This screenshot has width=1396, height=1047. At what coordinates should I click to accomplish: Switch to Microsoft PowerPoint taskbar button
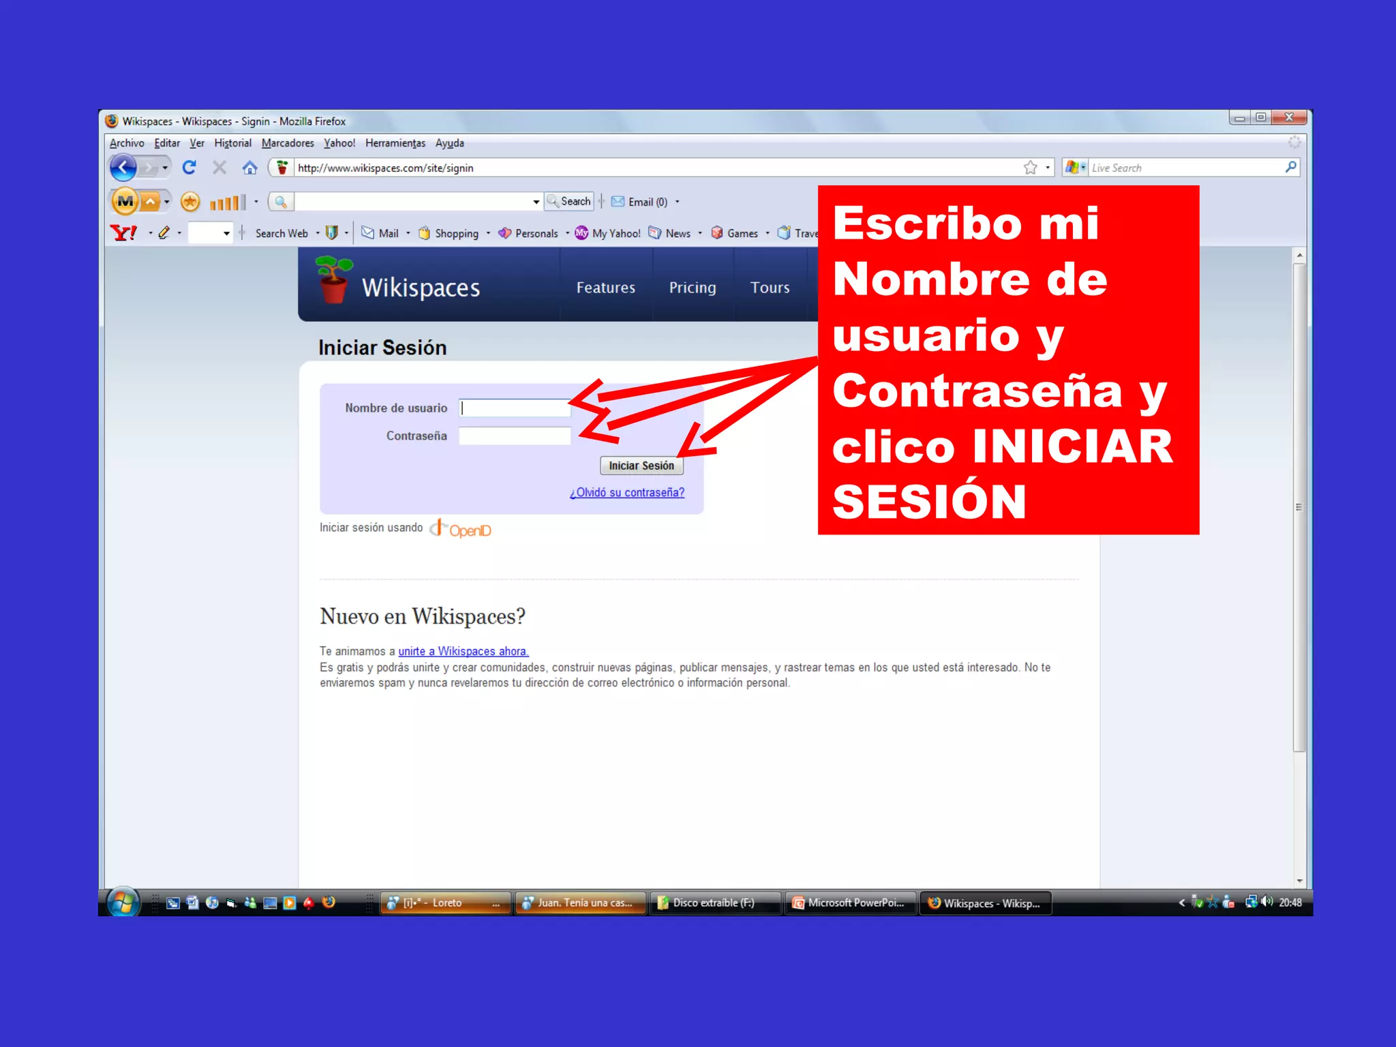click(849, 902)
